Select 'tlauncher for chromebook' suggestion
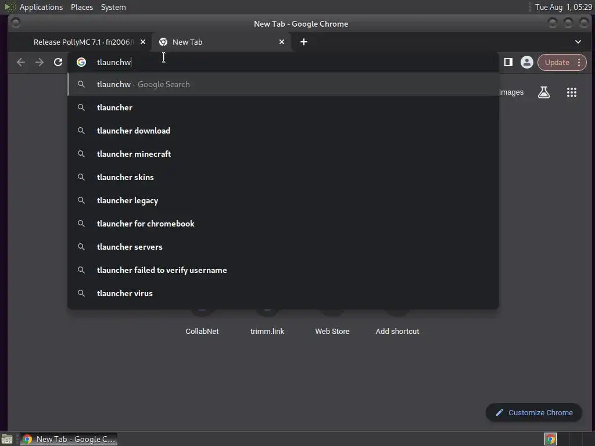This screenshot has height=446, width=595. pyautogui.click(x=283, y=224)
